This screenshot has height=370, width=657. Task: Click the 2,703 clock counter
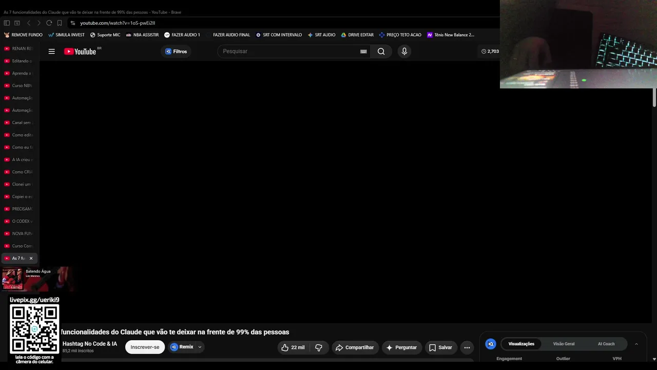point(490,51)
